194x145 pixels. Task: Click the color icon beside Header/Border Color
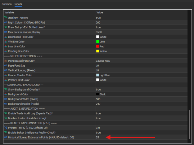(6, 75)
